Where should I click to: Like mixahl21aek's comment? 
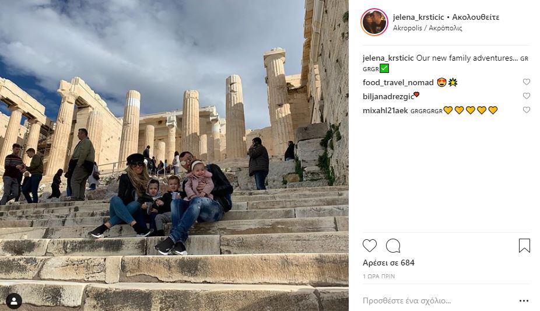pyautogui.click(x=526, y=110)
